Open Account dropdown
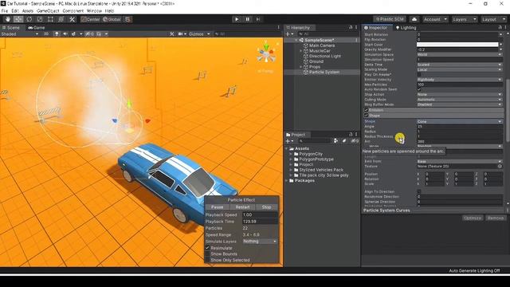This screenshot has height=287, width=510. (x=435, y=19)
